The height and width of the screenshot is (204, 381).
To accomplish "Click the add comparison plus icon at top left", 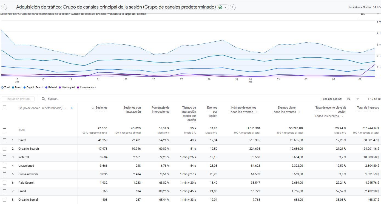I will 4,7.
